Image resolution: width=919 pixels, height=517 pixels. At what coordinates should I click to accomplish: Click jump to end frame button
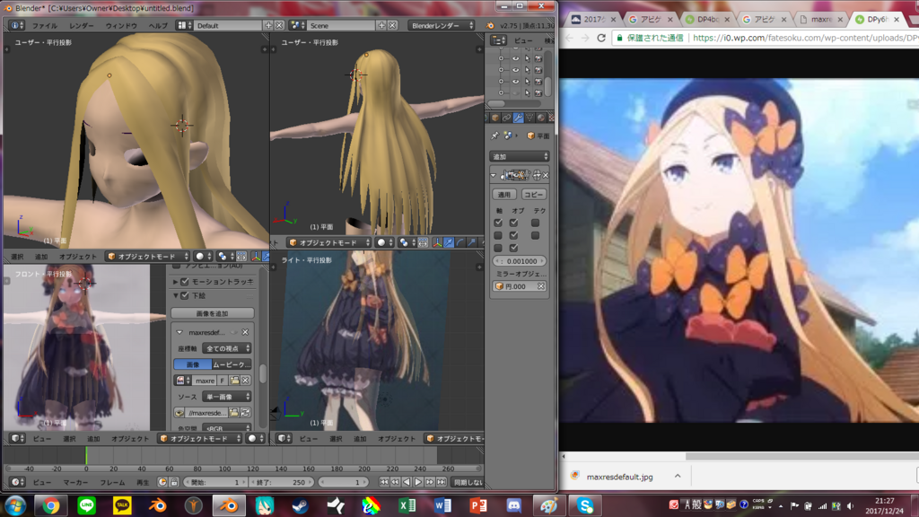pyautogui.click(x=442, y=482)
